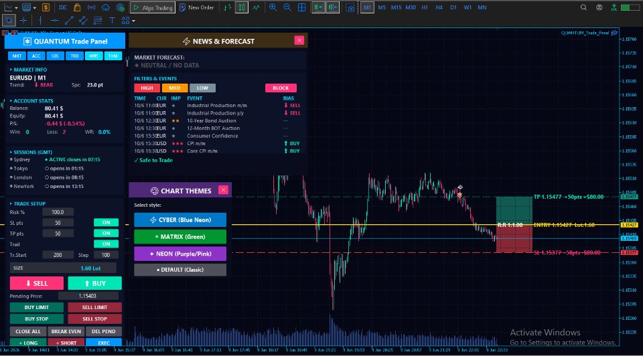Toggle the Trail ON switch
Viewport: 643px width, 356px height.
(x=106, y=244)
